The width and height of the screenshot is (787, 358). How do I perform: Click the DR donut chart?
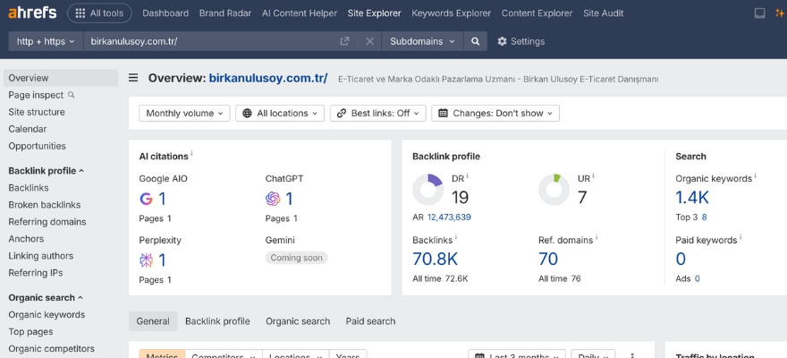(427, 190)
